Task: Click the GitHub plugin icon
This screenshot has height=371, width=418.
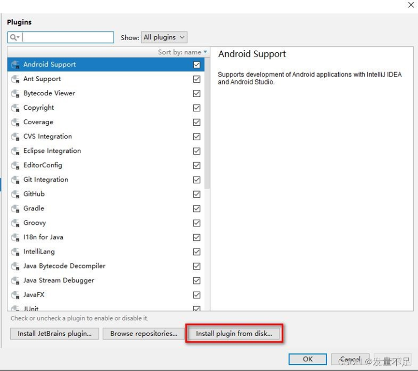Action: (15, 194)
